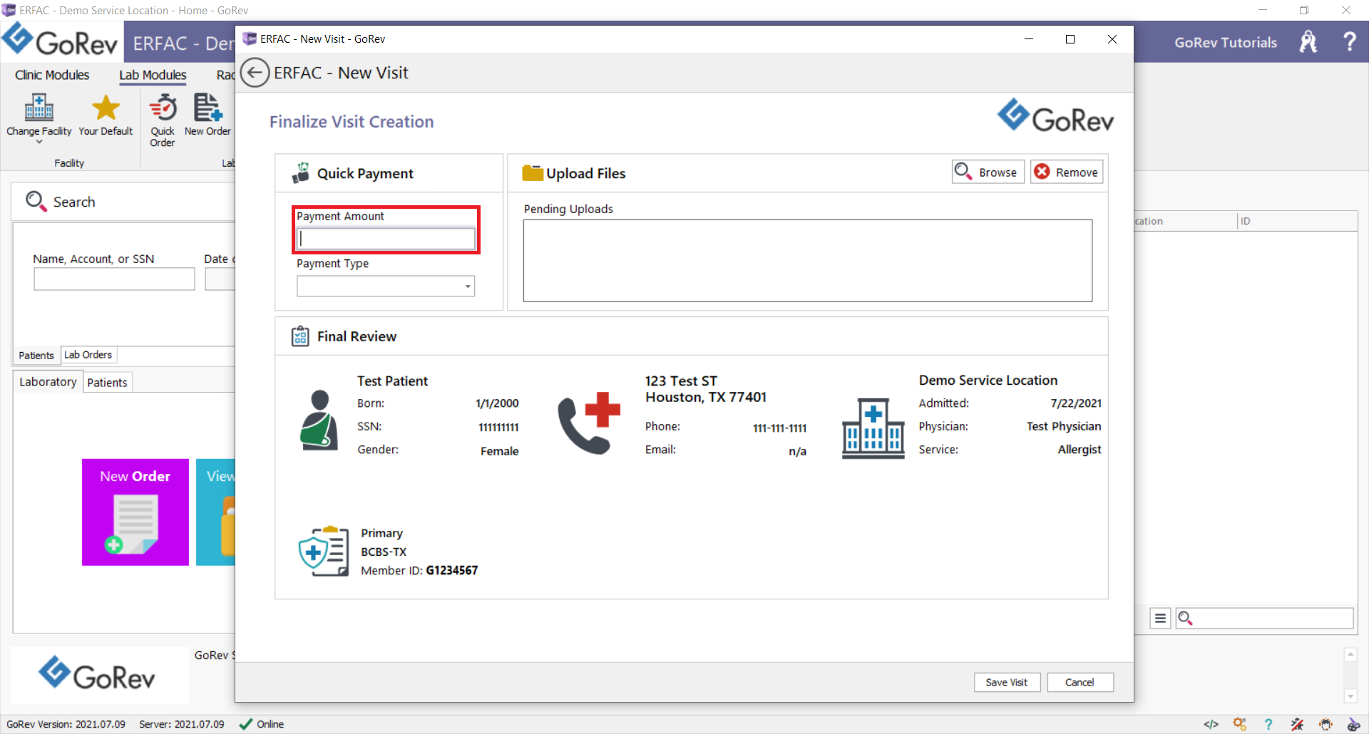This screenshot has width=1369, height=734.
Task: Click the GoRev Tutorials person icon
Action: point(1308,42)
